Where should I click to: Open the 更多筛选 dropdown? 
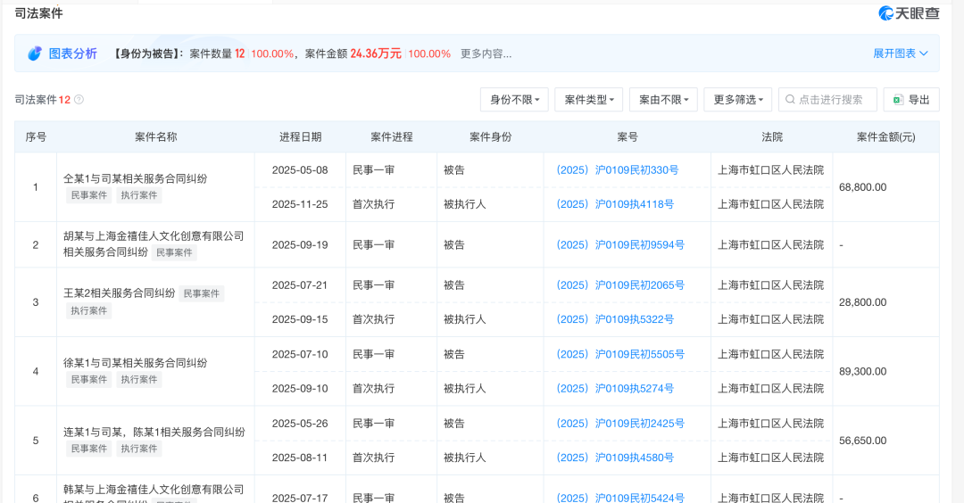(737, 100)
